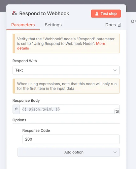Image resolution: width=136 pixels, height=169 pixels.
Task: Click the Response Code label
Action: click(x=36, y=130)
